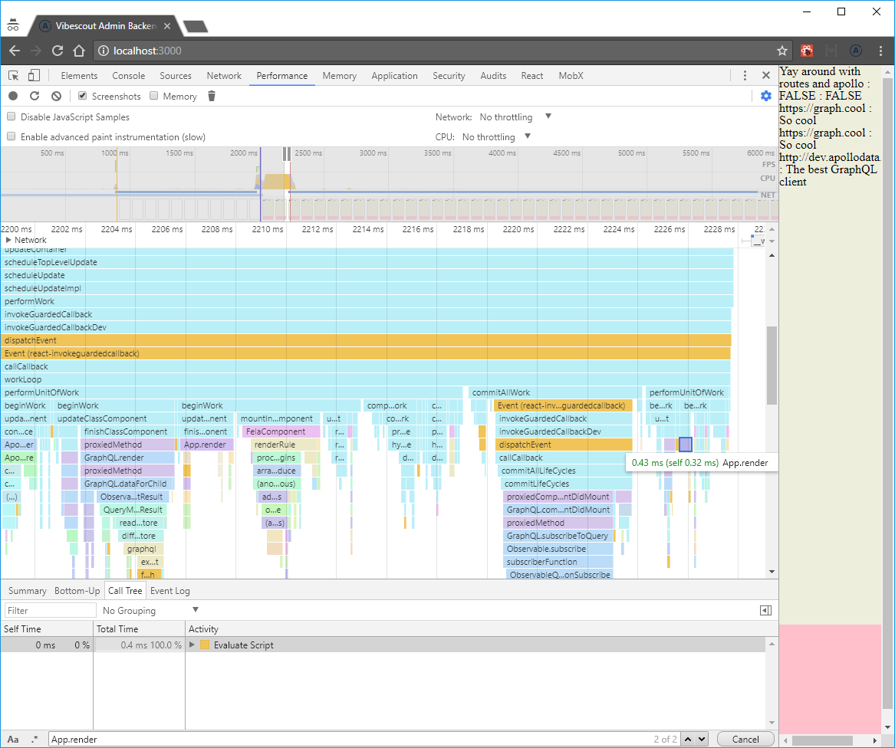Cancel the flame chart search
This screenshot has width=895, height=748.
click(x=745, y=739)
